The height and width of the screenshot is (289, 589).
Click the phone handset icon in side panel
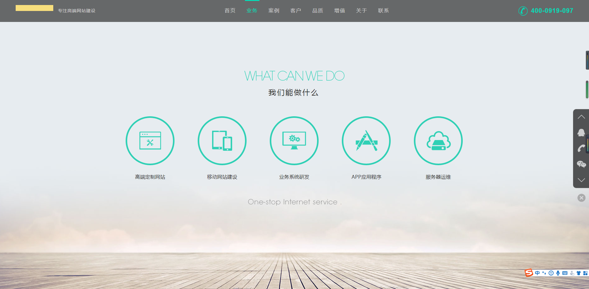pos(581,148)
